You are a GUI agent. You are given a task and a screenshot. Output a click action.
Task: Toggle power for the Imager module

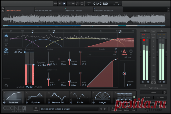[x=94, y=103]
